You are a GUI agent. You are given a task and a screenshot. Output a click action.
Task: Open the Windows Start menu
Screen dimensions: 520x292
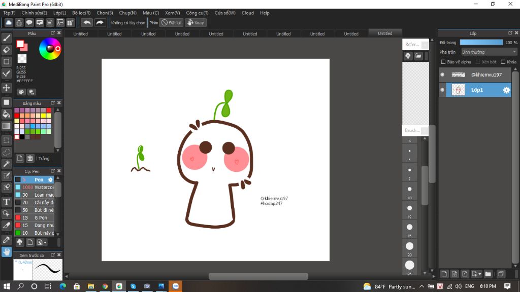[x=7, y=286]
